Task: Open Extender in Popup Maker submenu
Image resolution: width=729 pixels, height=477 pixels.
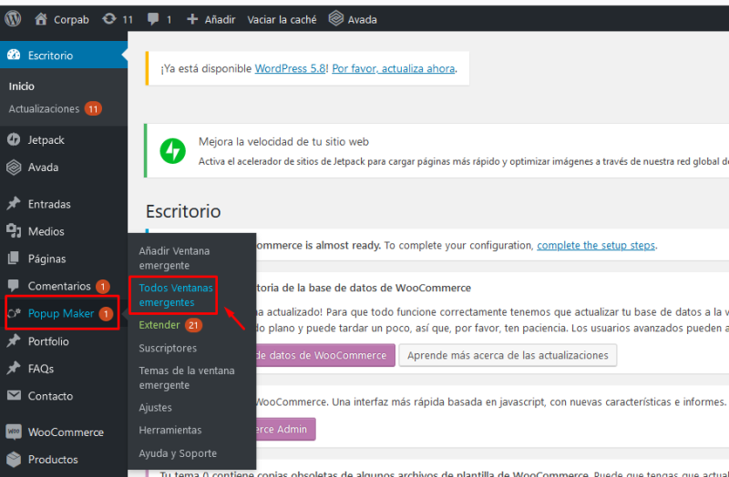Action: click(x=159, y=325)
